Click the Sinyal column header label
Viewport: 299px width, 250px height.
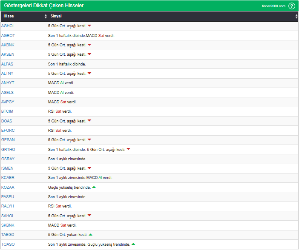click(x=56, y=16)
